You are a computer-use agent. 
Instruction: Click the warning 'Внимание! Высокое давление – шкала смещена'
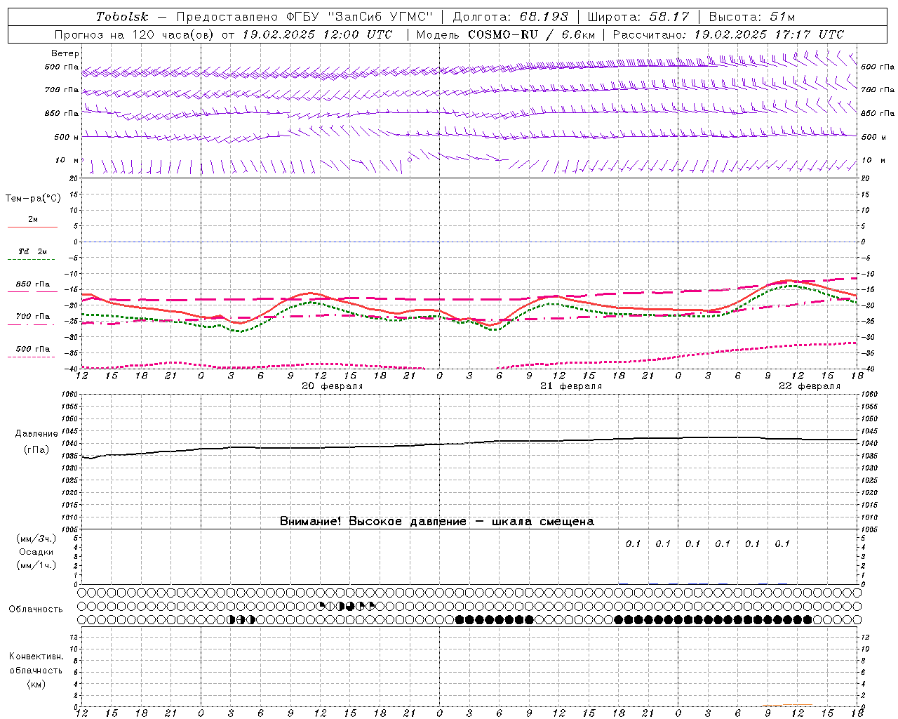(436, 522)
